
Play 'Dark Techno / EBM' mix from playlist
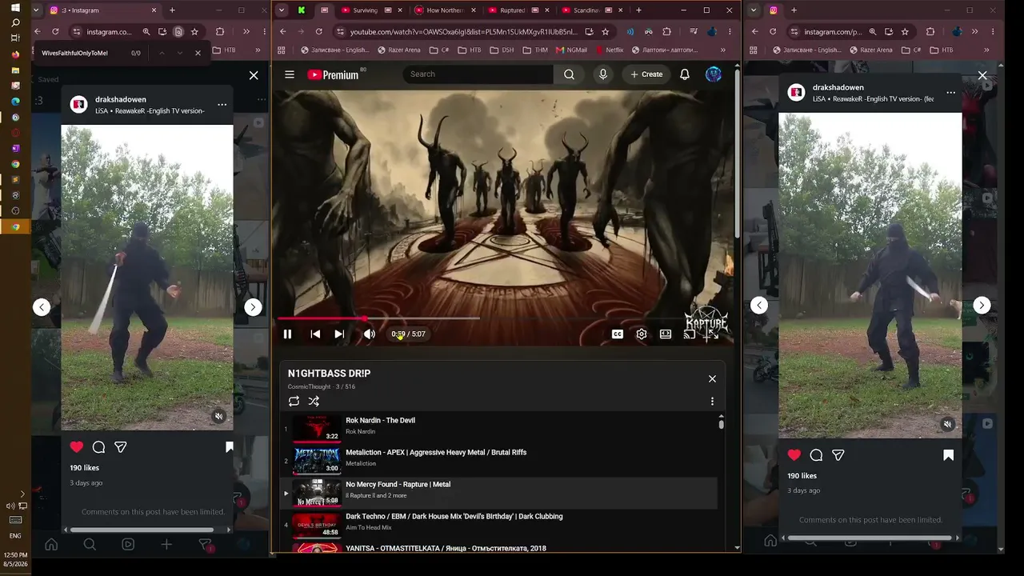click(x=498, y=524)
